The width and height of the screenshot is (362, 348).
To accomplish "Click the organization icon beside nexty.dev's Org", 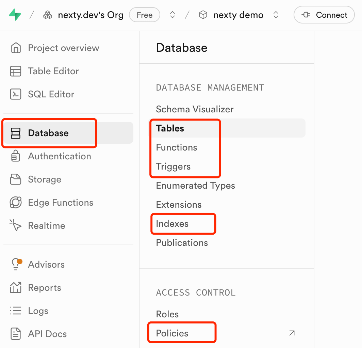I will (x=48, y=15).
